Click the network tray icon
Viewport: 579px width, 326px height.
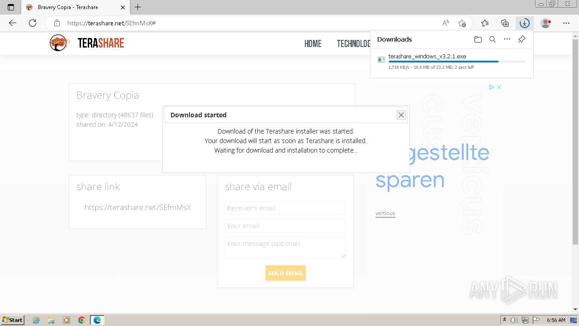coord(525,320)
